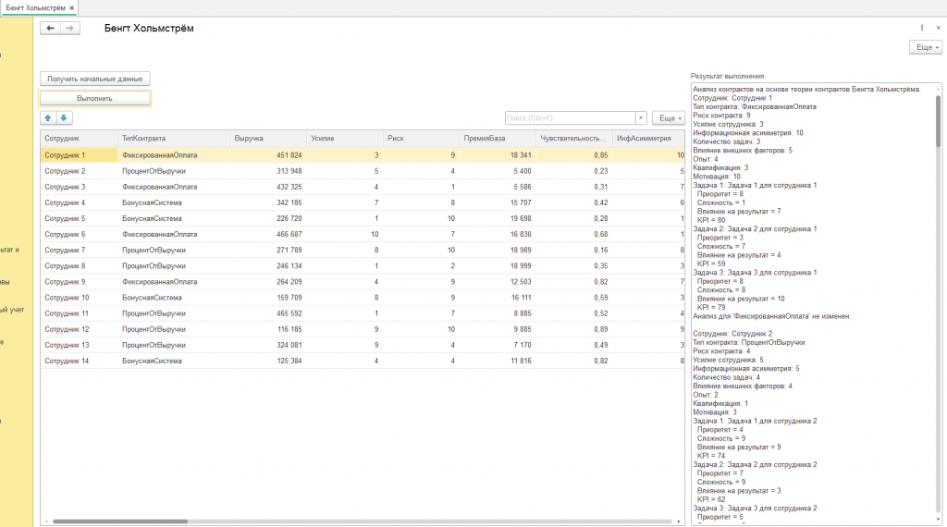The image size is (947, 527).
Task: Click sensitivity value 0,85
Action: (x=600, y=155)
